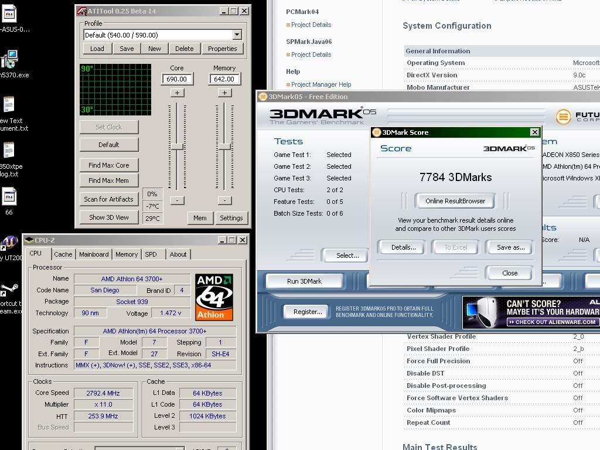Click the New profile button
This screenshot has width=600, height=450.
tap(155, 49)
